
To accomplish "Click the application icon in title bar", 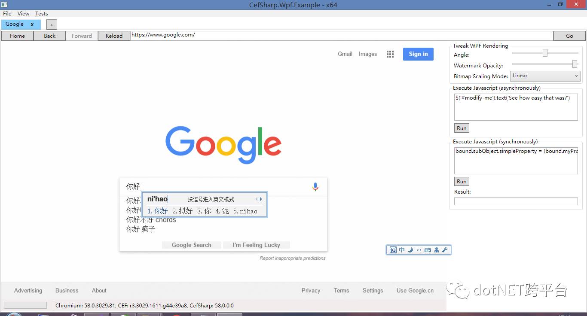I will pos(4,4).
